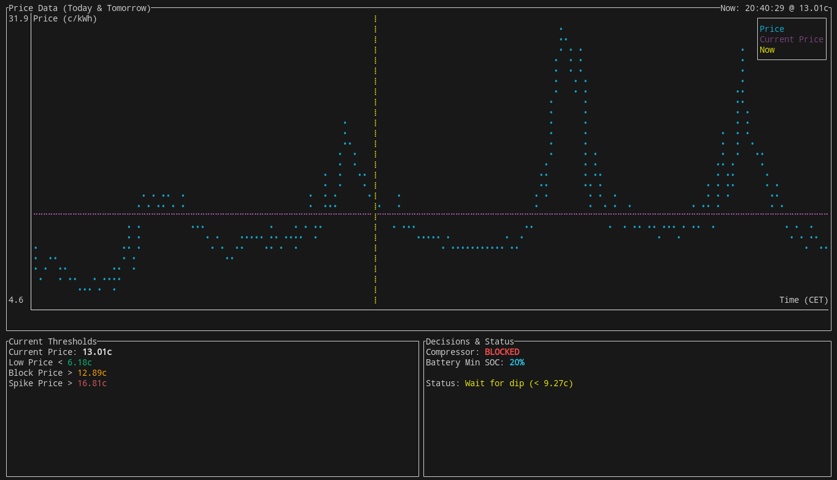837x480 pixels.
Task: Select the Price entry in the legend
Action: point(771,29)
